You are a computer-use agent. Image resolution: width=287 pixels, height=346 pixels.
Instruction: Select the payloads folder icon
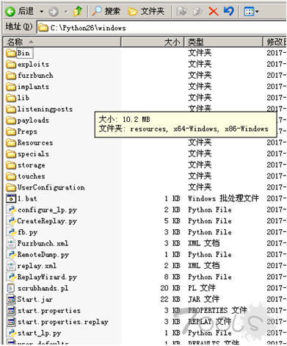(10, 120)
